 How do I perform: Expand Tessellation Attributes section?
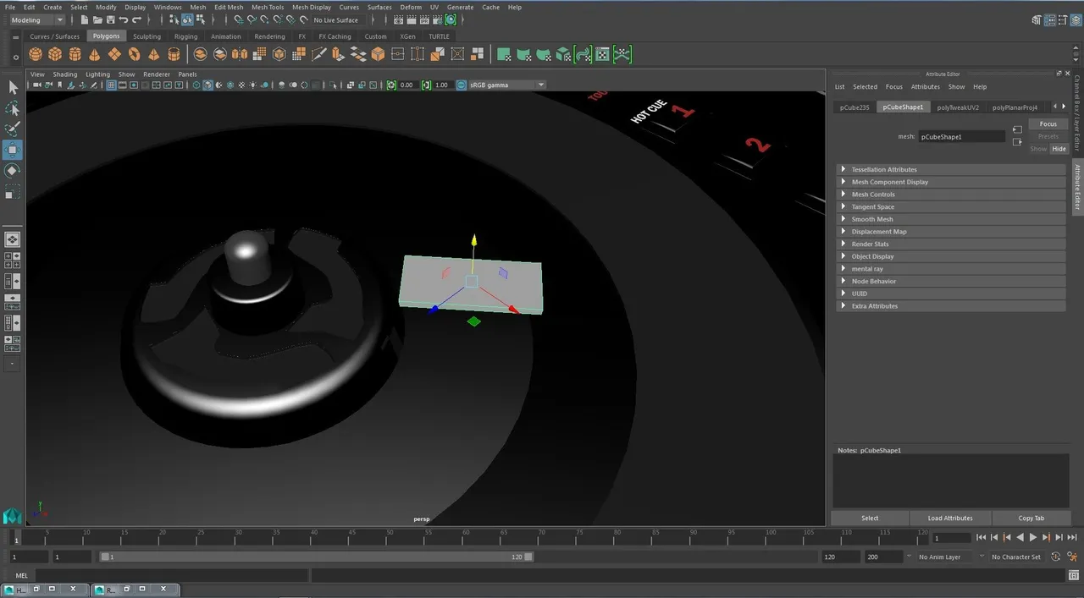click(950, 169)
